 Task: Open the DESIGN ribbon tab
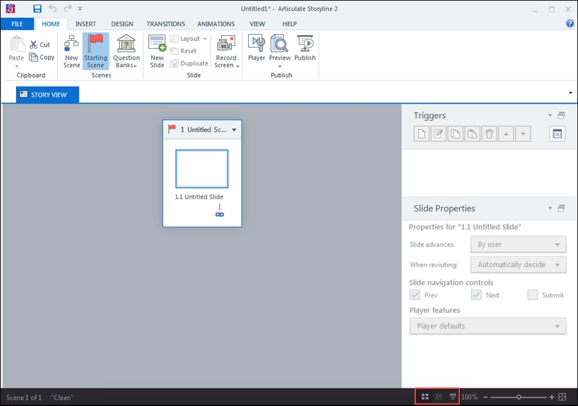122,24
